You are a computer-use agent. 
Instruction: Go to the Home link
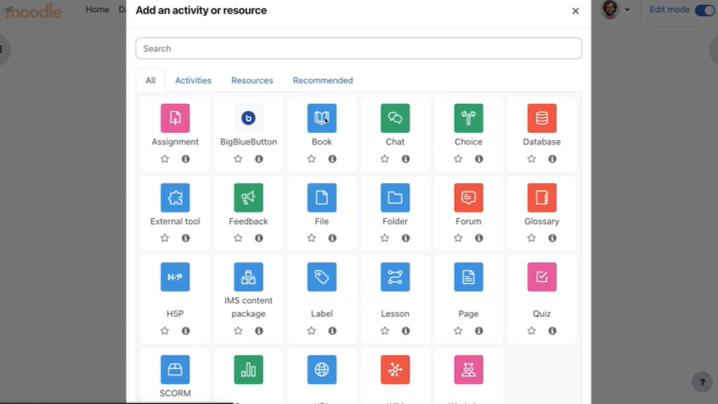coord(97,9)
